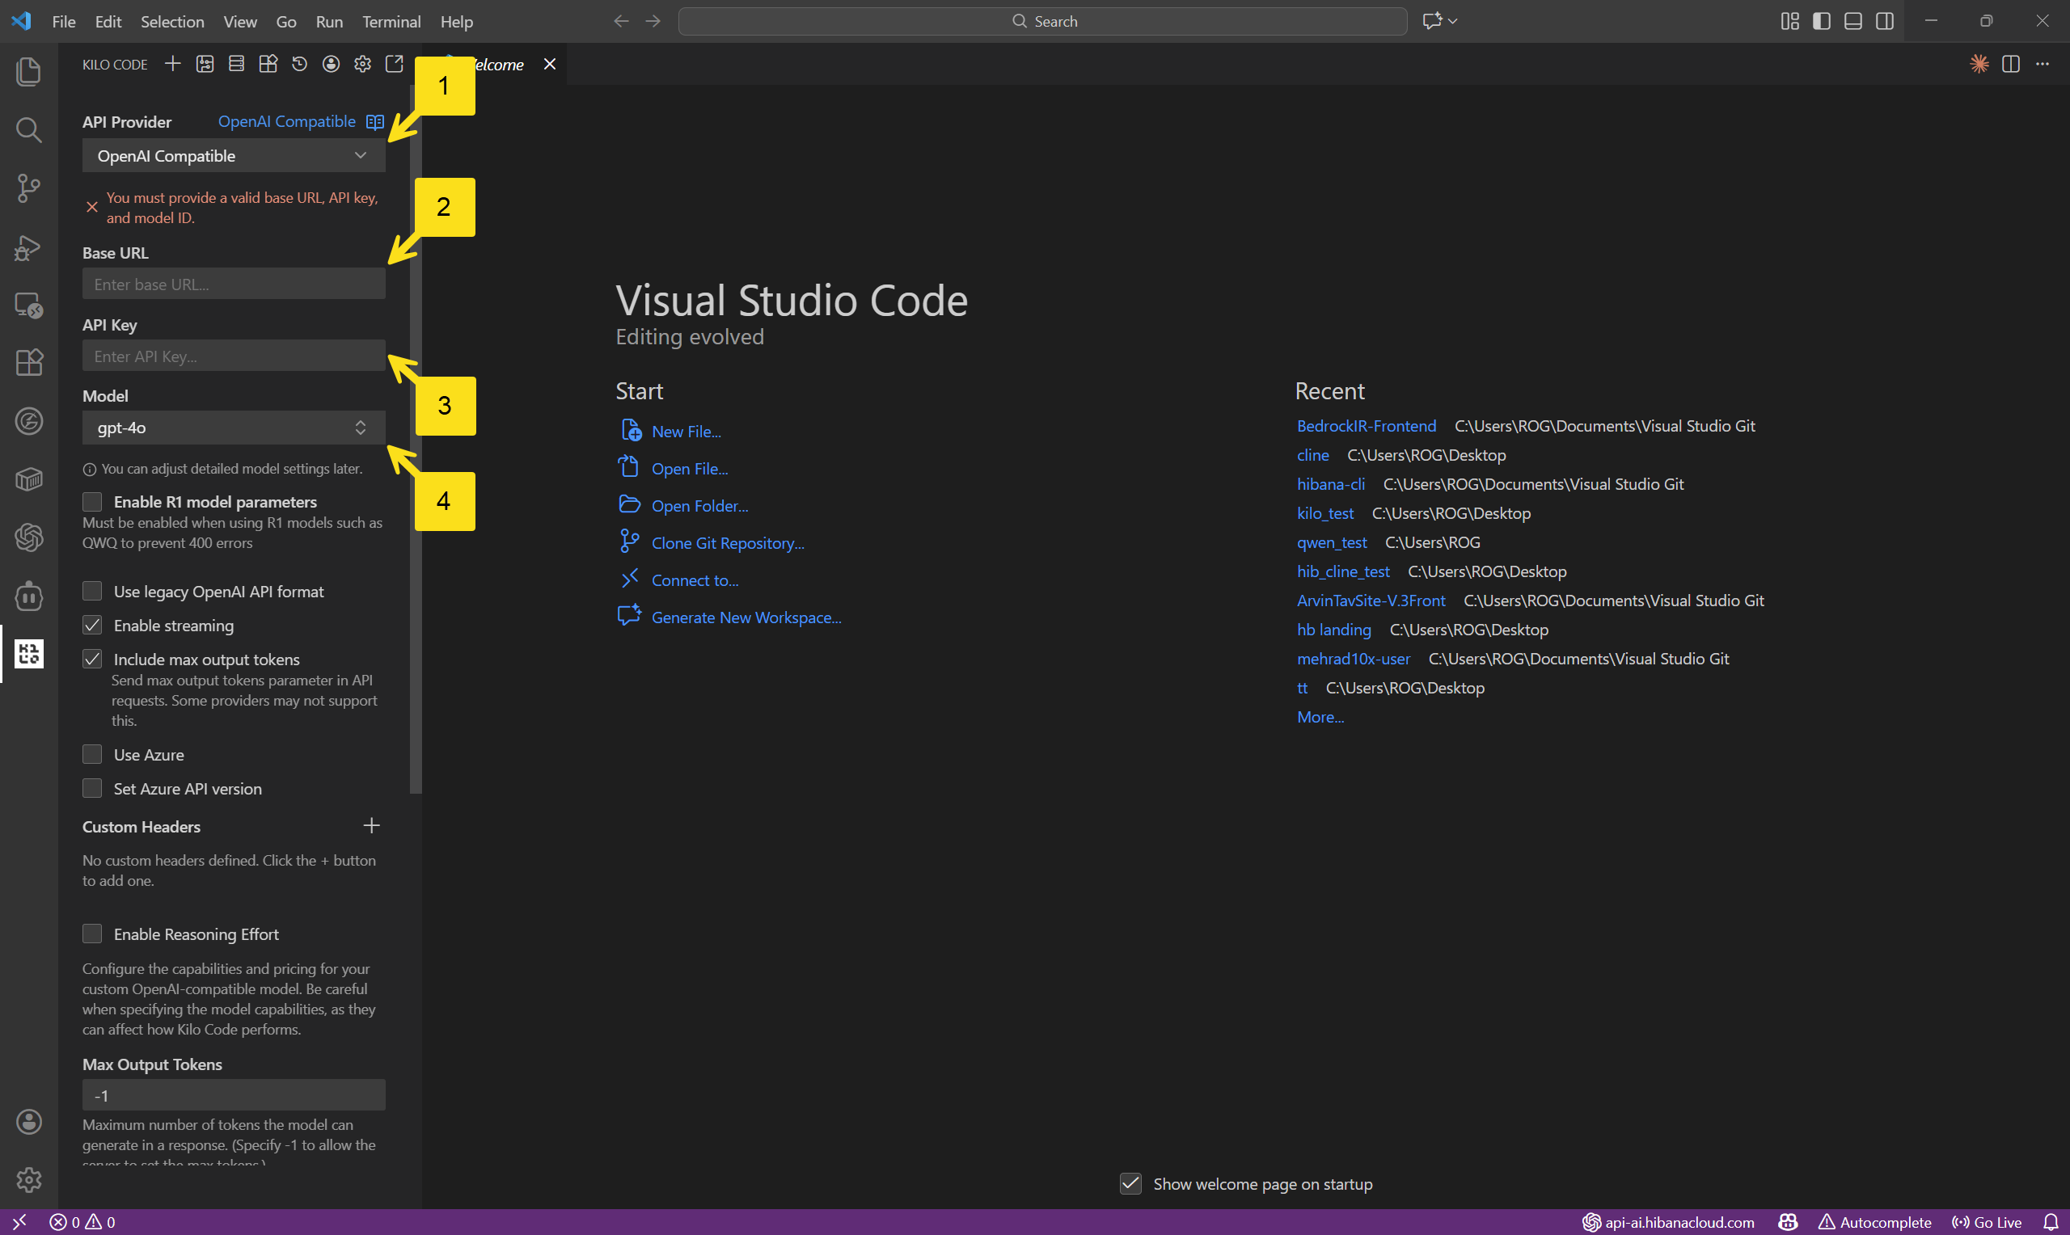Add a custom header with plus button
This screenshot has height=1235, width=2070.
[x=371, y=825]
